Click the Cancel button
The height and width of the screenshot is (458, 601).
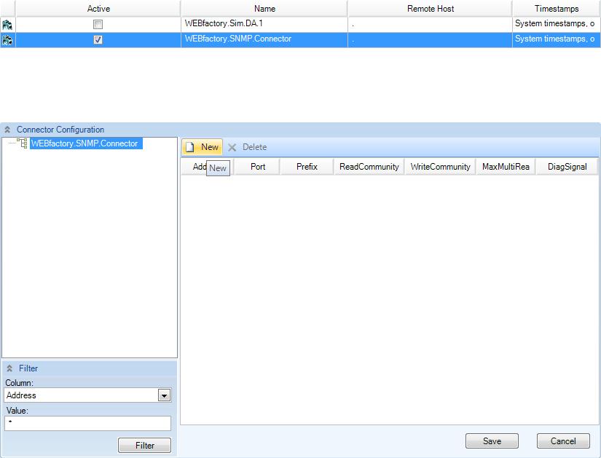tap(562, 441)
